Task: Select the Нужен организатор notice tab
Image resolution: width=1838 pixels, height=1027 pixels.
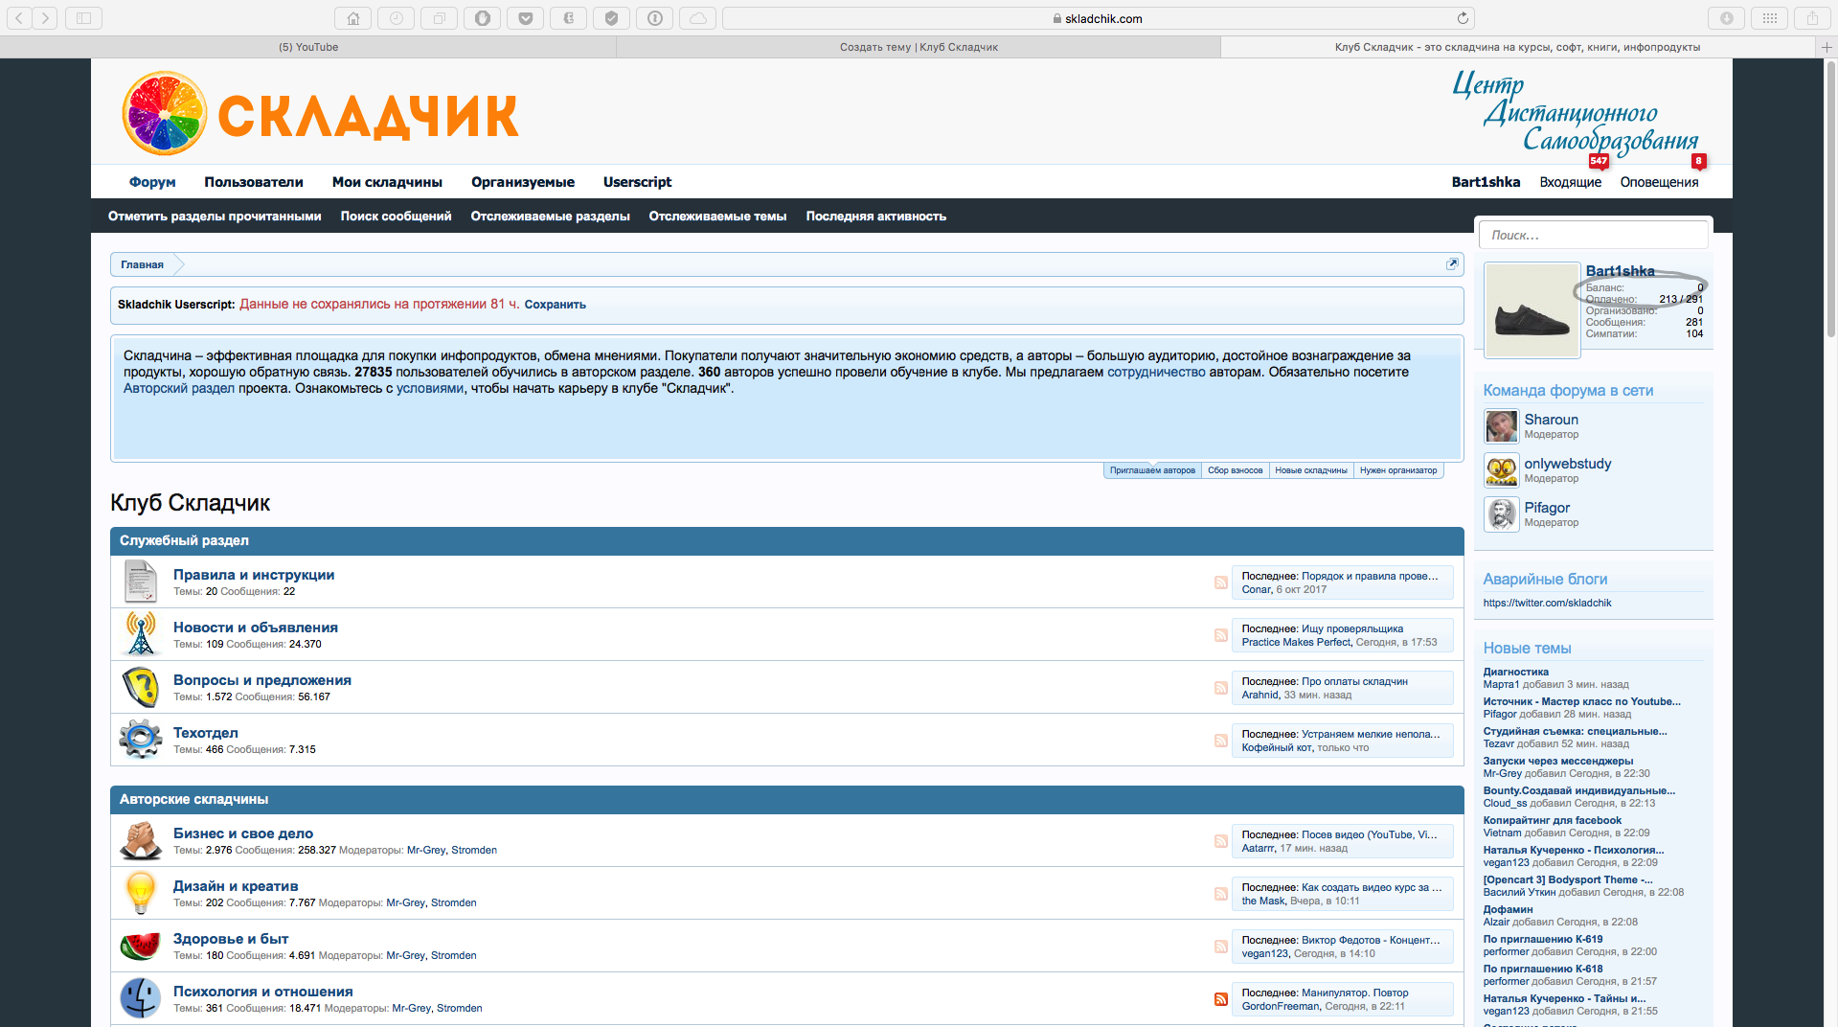Action: click(x=1398, y=470)
